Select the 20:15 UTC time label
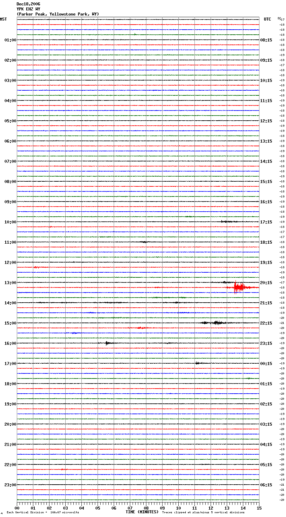This screenshot has height=517, width=286. (266, 283)
